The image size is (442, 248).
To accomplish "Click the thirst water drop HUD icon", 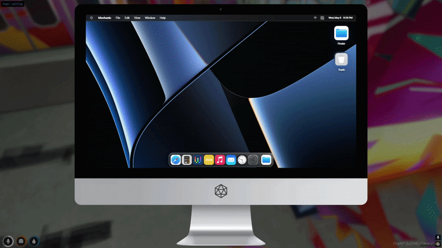I will point(34,241).
